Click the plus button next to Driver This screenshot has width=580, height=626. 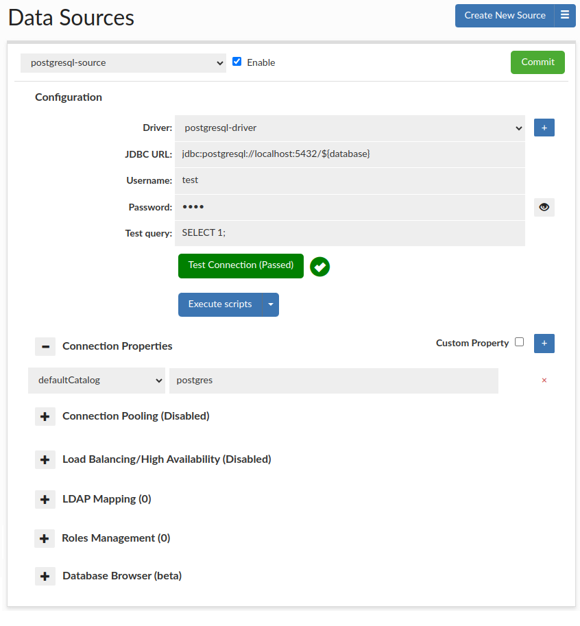(544, 128)
